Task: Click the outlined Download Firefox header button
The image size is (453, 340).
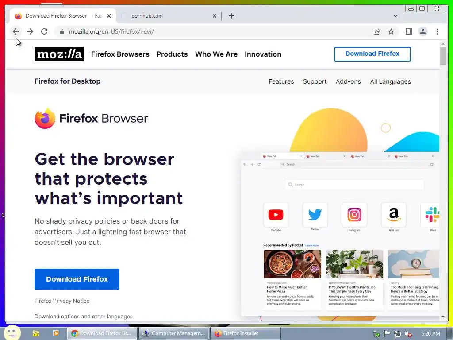Action: [x=372, y=54]
